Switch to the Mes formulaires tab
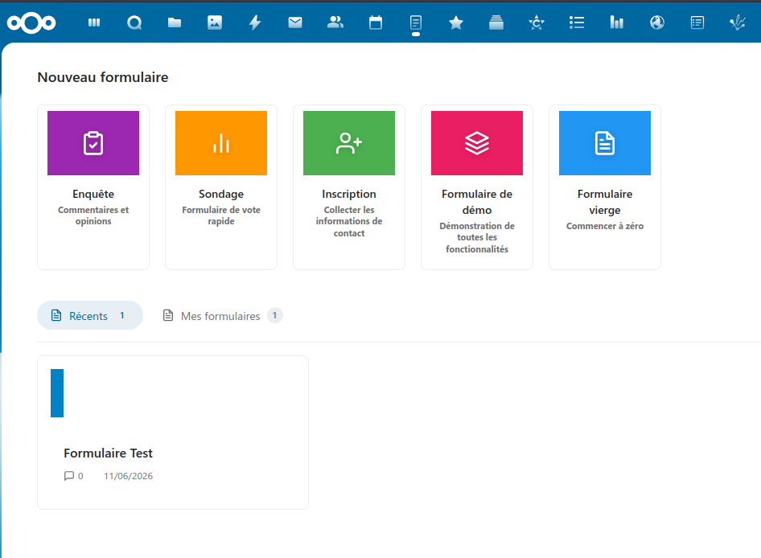761x558 pixels. pyautogui.click(x=222, y=315)
